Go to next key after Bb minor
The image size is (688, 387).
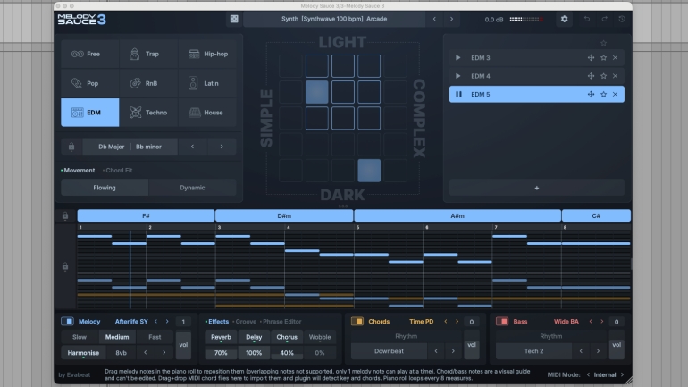tap(222, 147)
